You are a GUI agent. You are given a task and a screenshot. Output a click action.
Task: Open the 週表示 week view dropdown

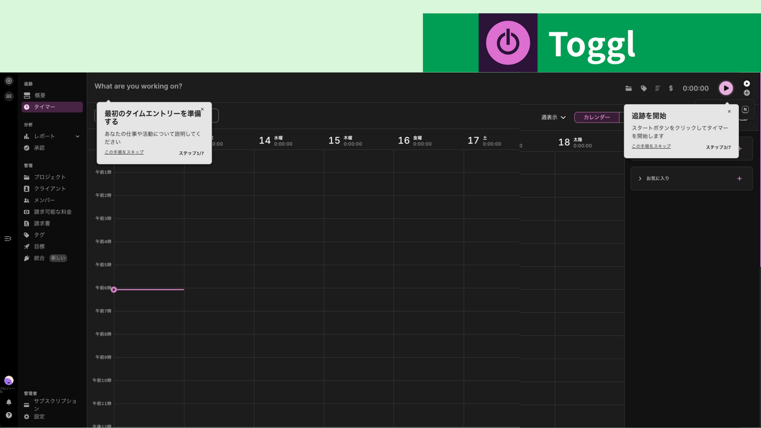pyautogui.click(x=553, y=118)
